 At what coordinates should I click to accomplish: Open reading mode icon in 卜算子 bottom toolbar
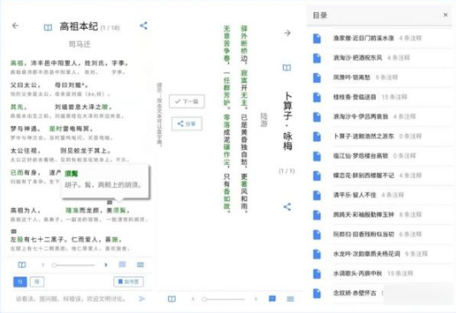(171, 299)
